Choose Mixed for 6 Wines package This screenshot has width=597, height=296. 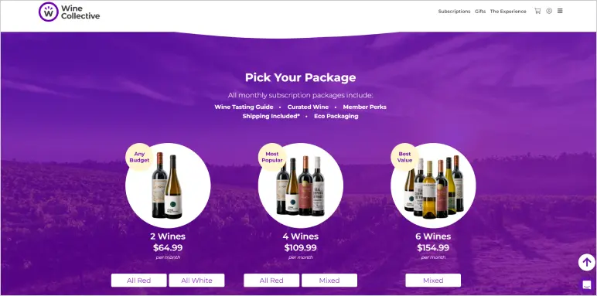coord(433,281)
